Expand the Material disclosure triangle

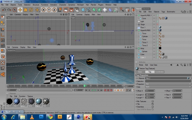(x=138, y=78)
